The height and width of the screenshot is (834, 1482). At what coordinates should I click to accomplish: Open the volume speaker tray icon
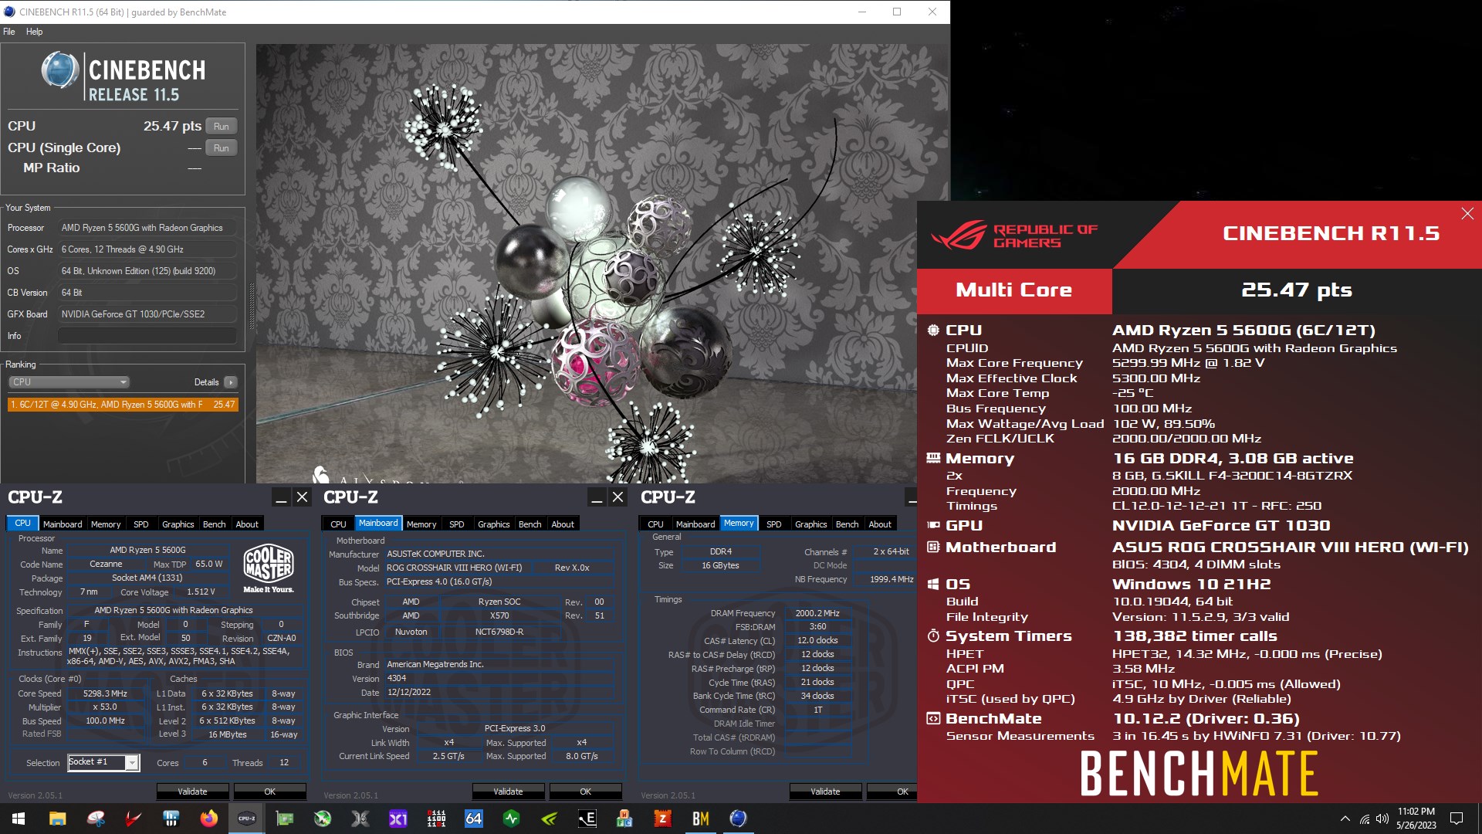(x=1382, y=819)
